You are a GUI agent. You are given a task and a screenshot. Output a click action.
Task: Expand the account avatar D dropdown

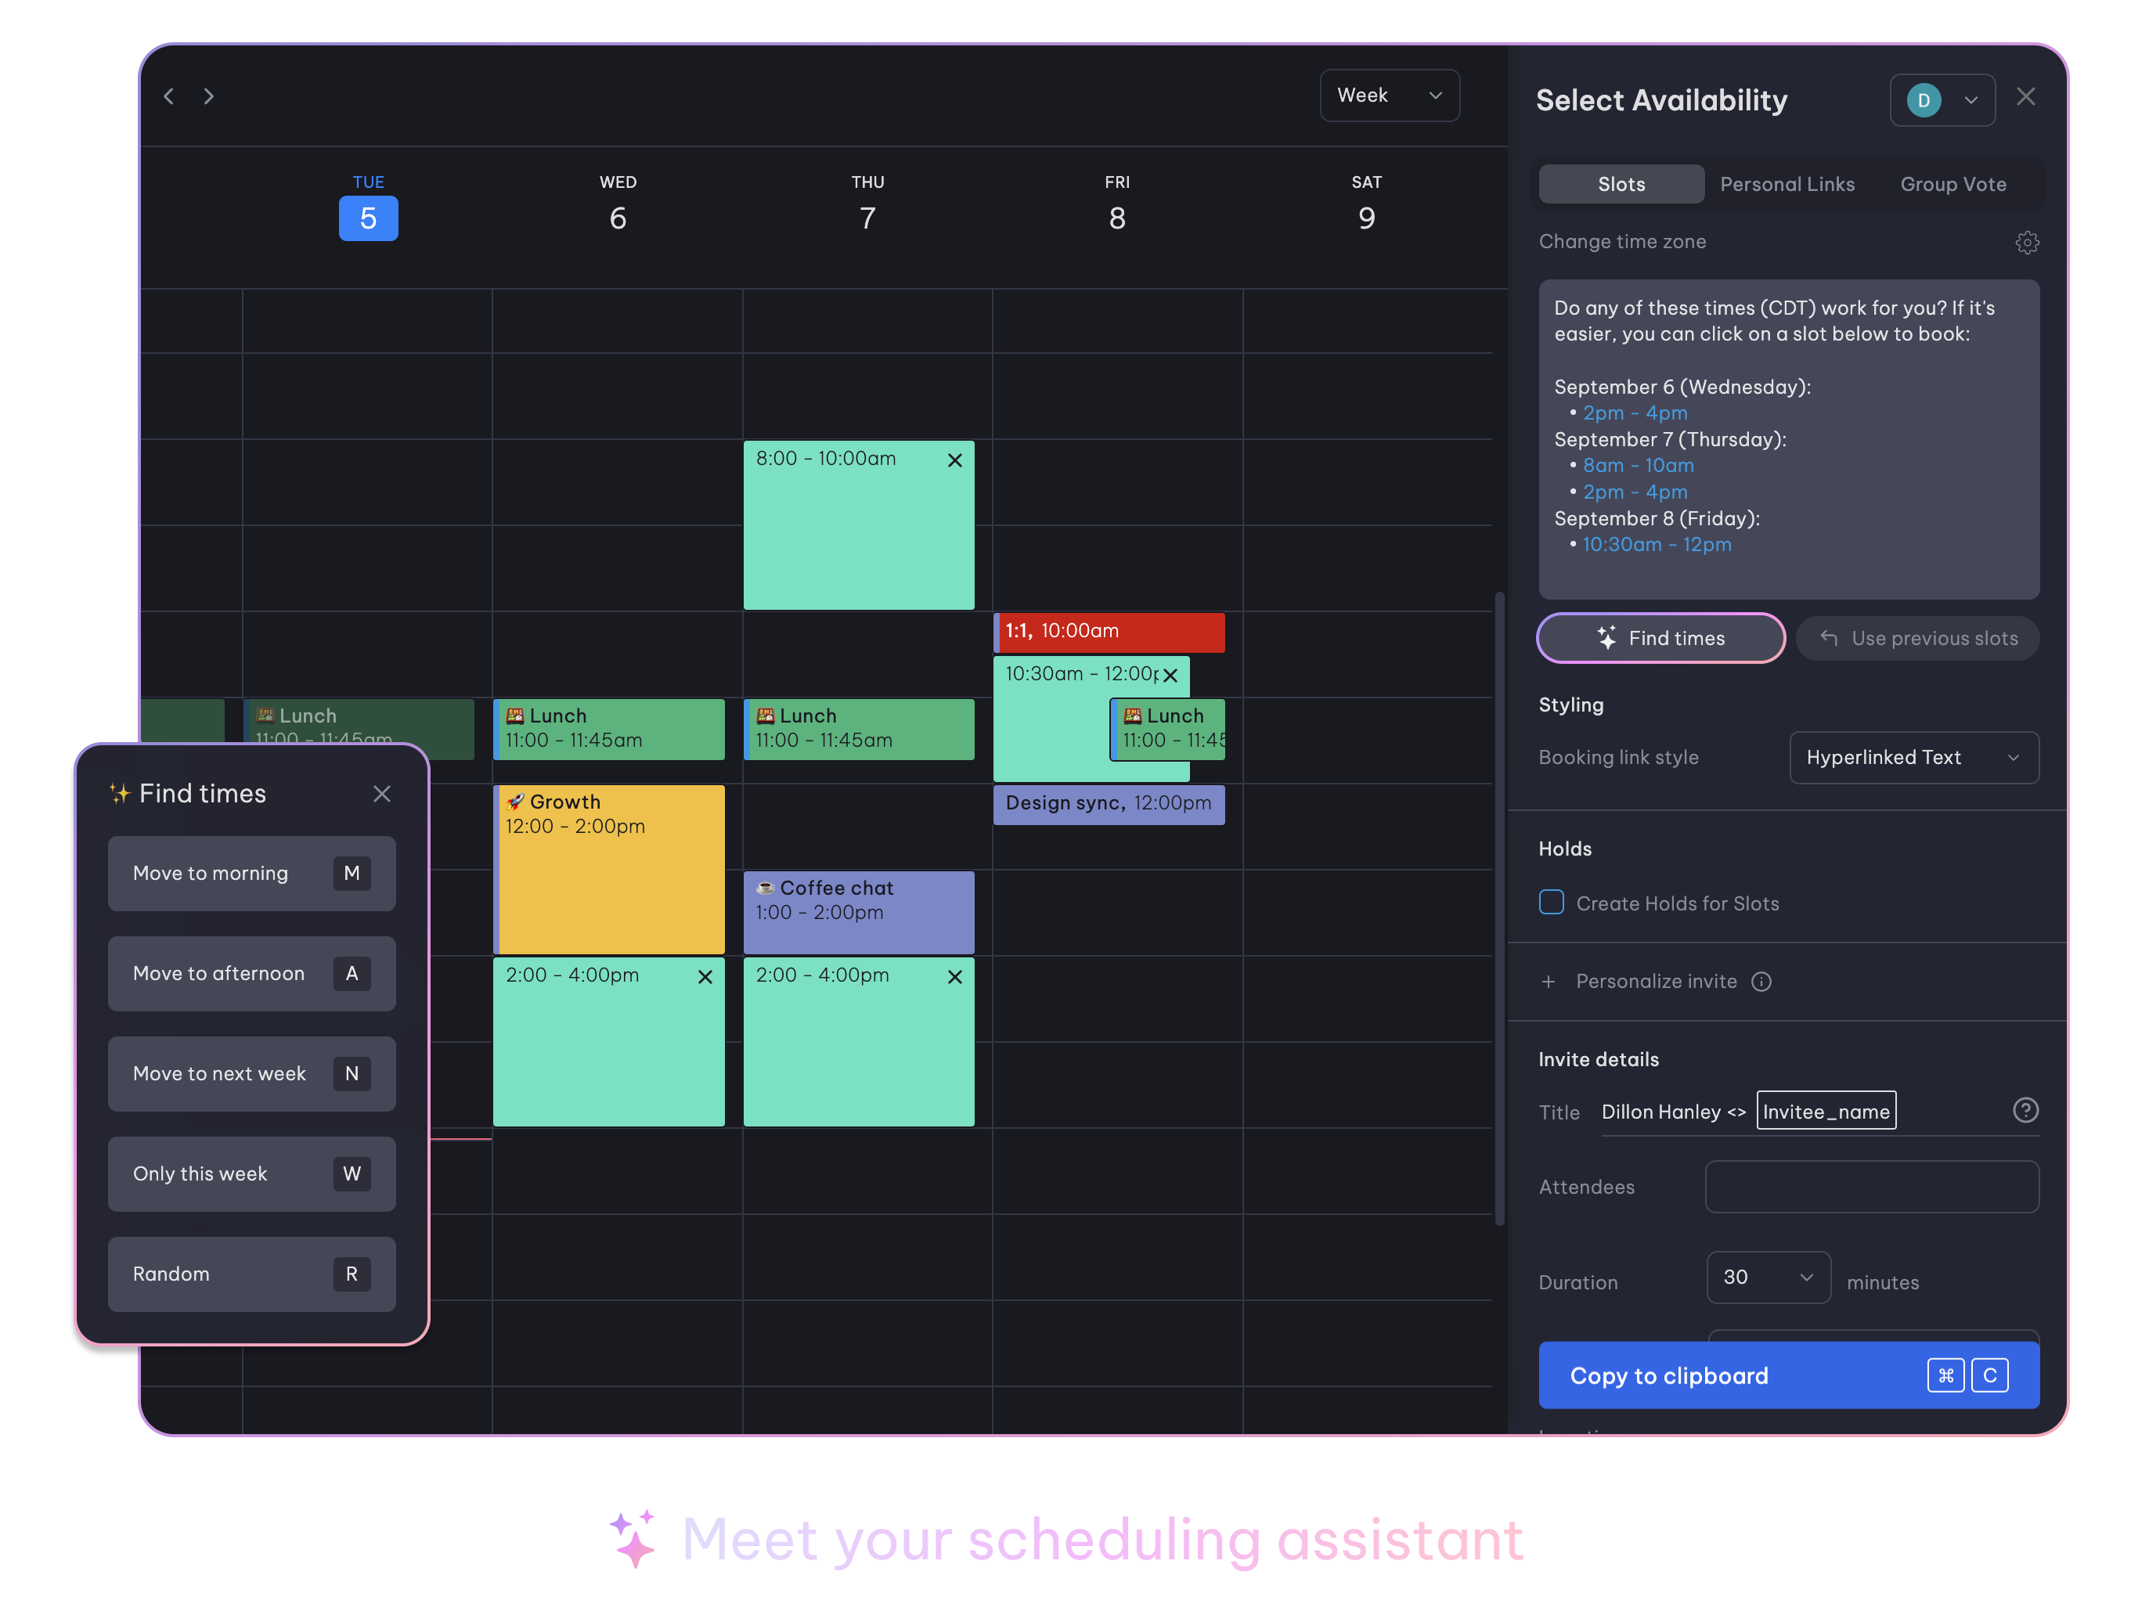pyautogui.click(x=1942, y=100)
